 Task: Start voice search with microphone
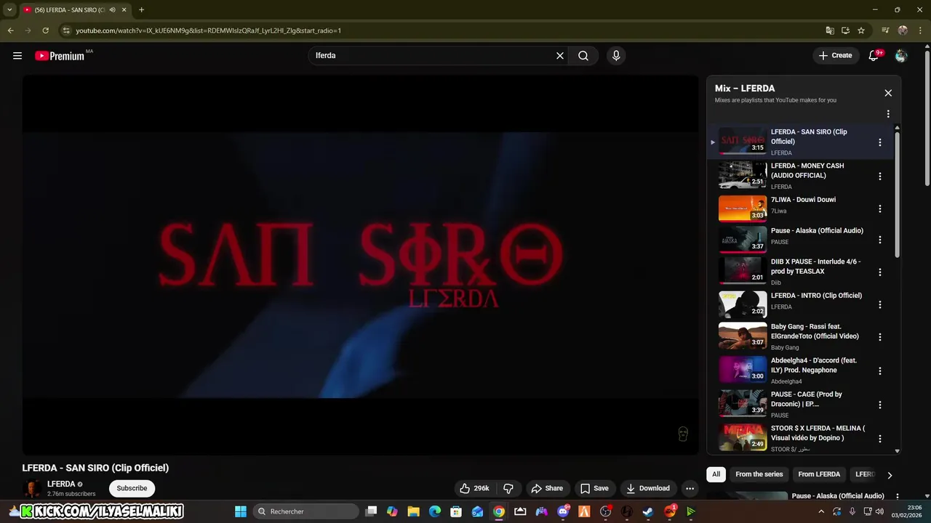coord(616,55)
